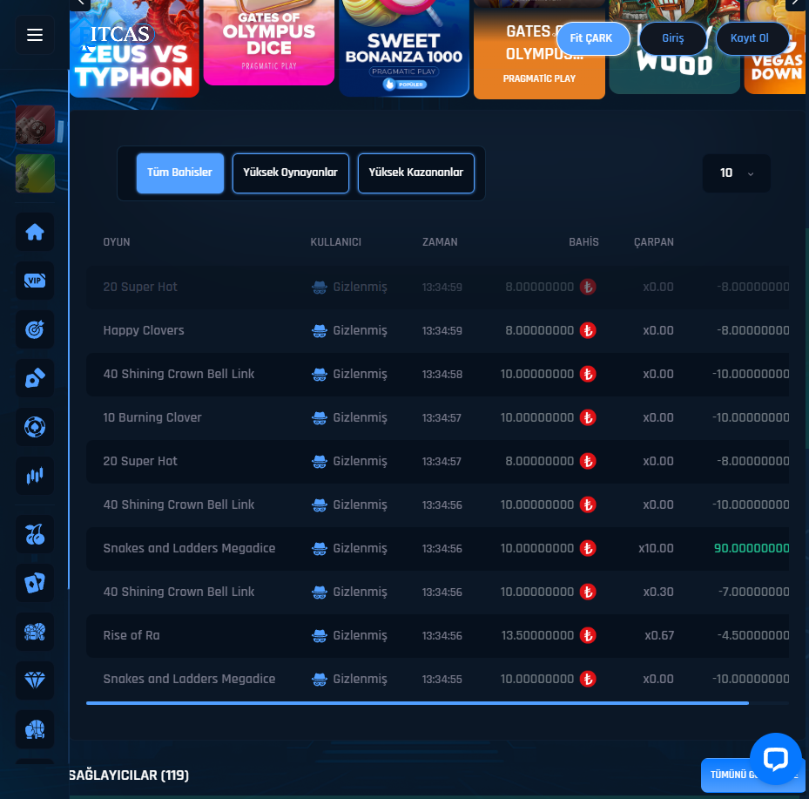Switch to Tüm Bahisler tab
Viewport: 809px width, 799px height.
tap(180, 173)
